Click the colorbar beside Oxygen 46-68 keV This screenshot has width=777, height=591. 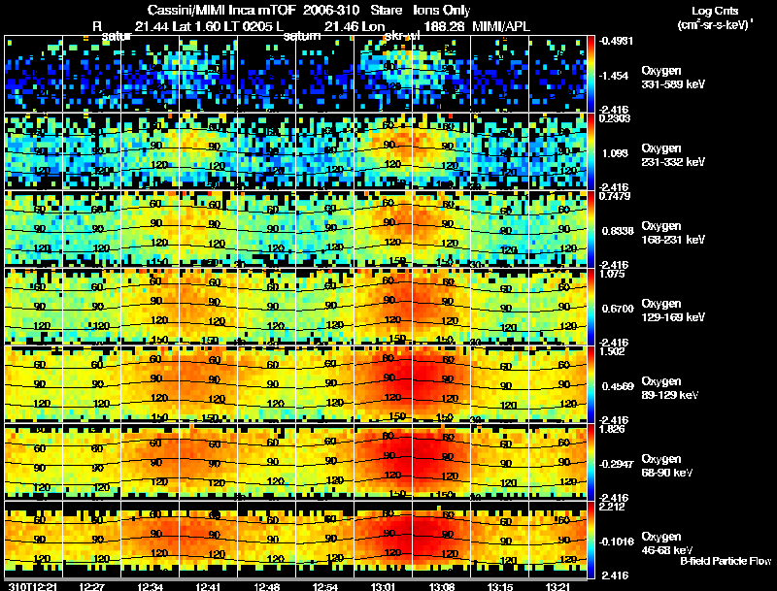click(x=591, y=540)
